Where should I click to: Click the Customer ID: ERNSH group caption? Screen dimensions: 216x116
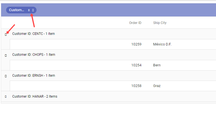[x=34, y=76]
